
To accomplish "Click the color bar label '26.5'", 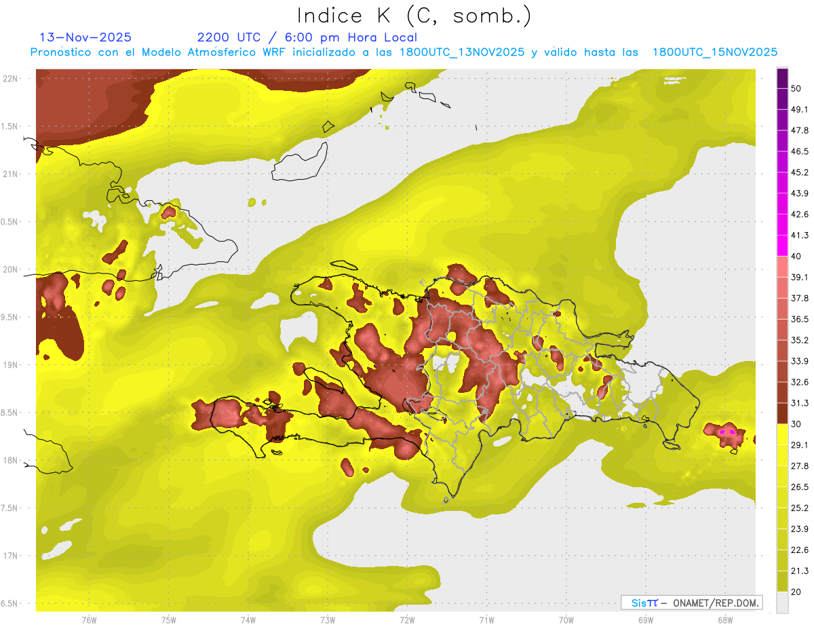I will (x=800, y=487).
